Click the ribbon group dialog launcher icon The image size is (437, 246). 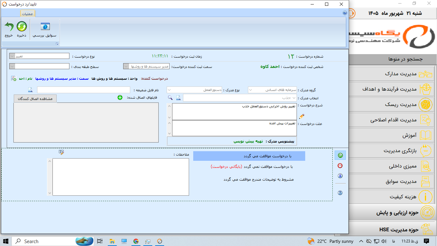coord(57,44)
